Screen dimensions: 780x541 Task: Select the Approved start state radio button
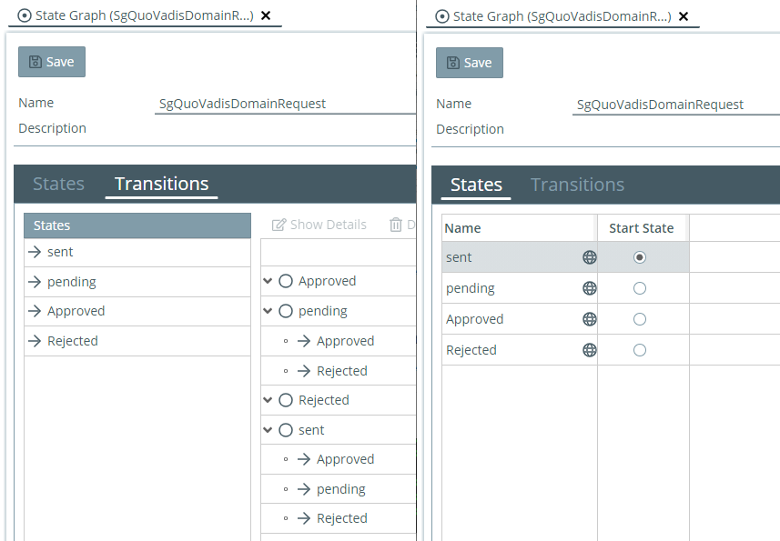pos(640,319)
